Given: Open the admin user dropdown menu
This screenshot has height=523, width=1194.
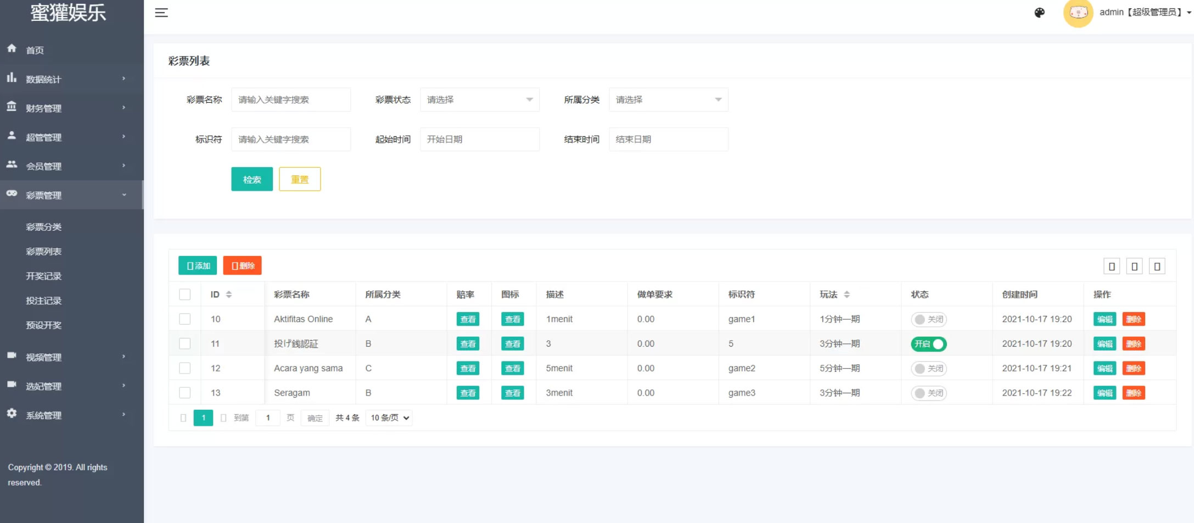Looking at the screenshot, I should 1145,12.
